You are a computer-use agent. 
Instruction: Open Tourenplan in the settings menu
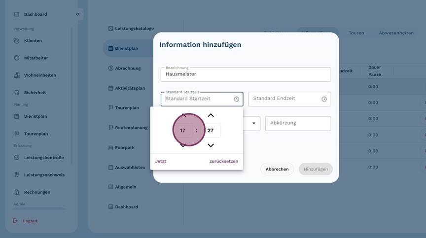click(127, 108)
